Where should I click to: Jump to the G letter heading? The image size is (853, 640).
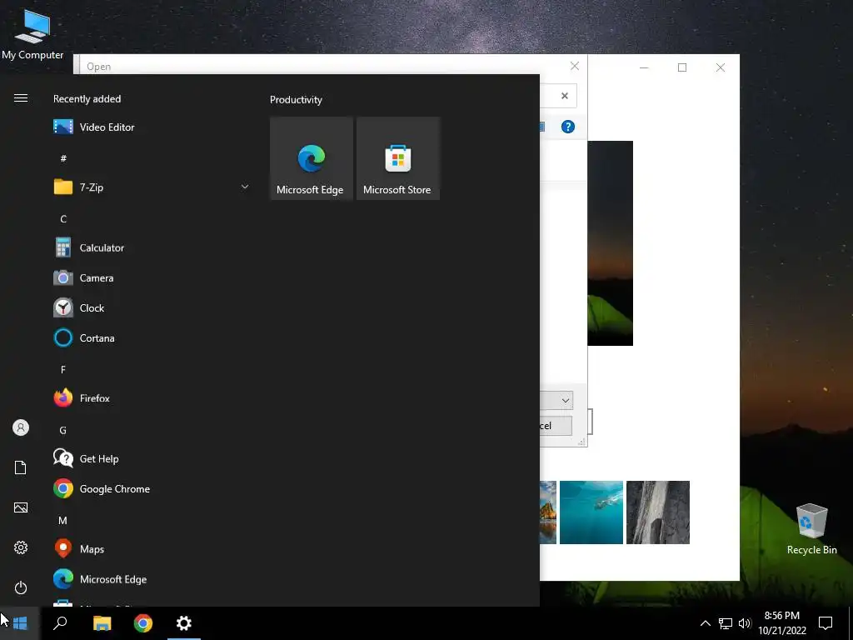pyautogui.click(x=63, y=430)
